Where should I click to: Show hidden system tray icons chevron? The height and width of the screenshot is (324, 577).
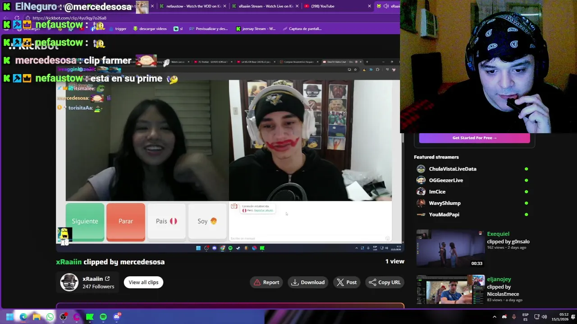pos(495,317)
